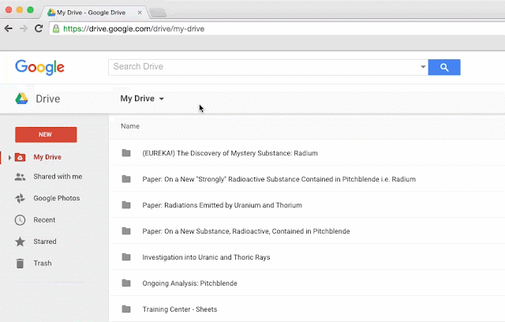
Task: Open a new browser tab
Action: click(158, 13)
